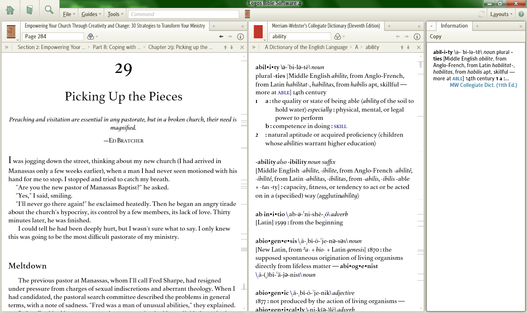Screen dimensions: 527x313
Task: Select the Information tab
Action: tap(454, 26)
